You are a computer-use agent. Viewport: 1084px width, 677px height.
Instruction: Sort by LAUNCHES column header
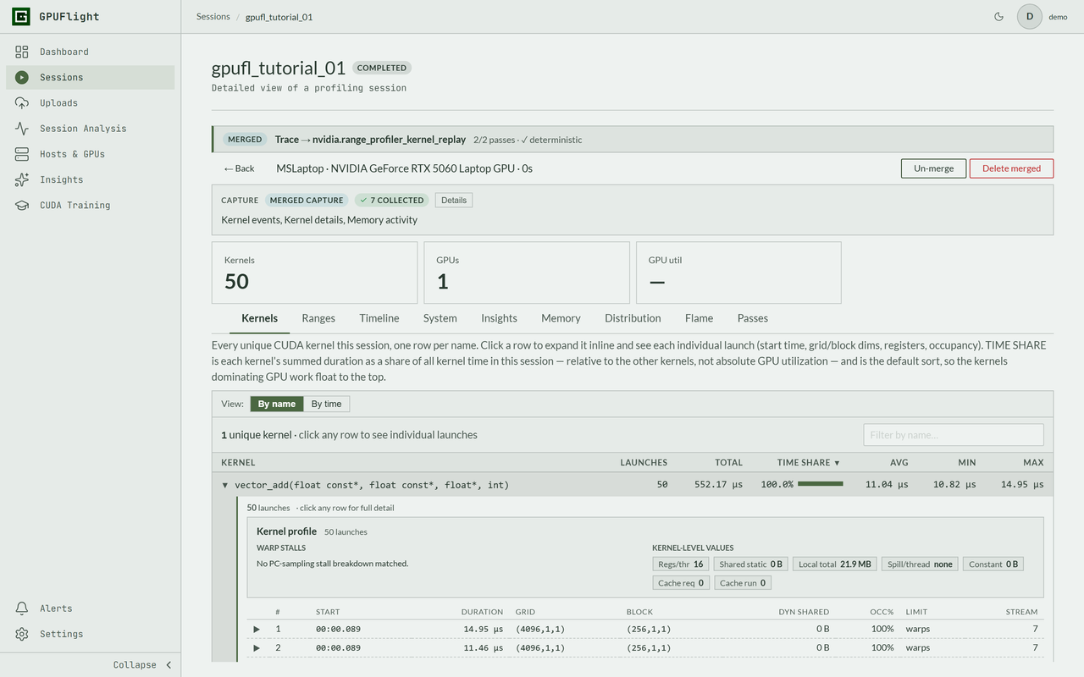coord(644,462)
